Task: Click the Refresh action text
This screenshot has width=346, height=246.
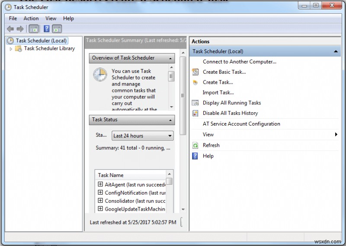Action: tap(211, 145)
